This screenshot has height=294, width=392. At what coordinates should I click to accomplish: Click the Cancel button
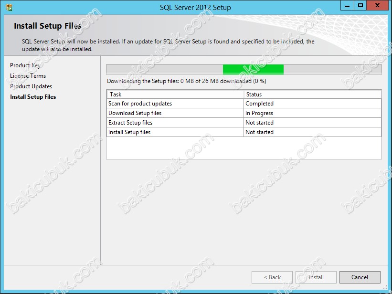360,277
